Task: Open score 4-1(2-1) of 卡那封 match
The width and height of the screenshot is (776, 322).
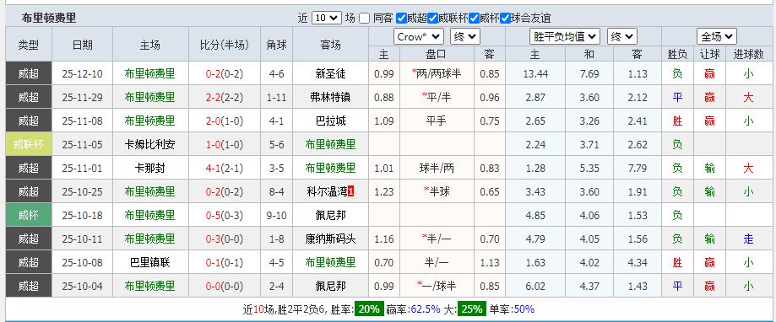Action: pos(225,169)
